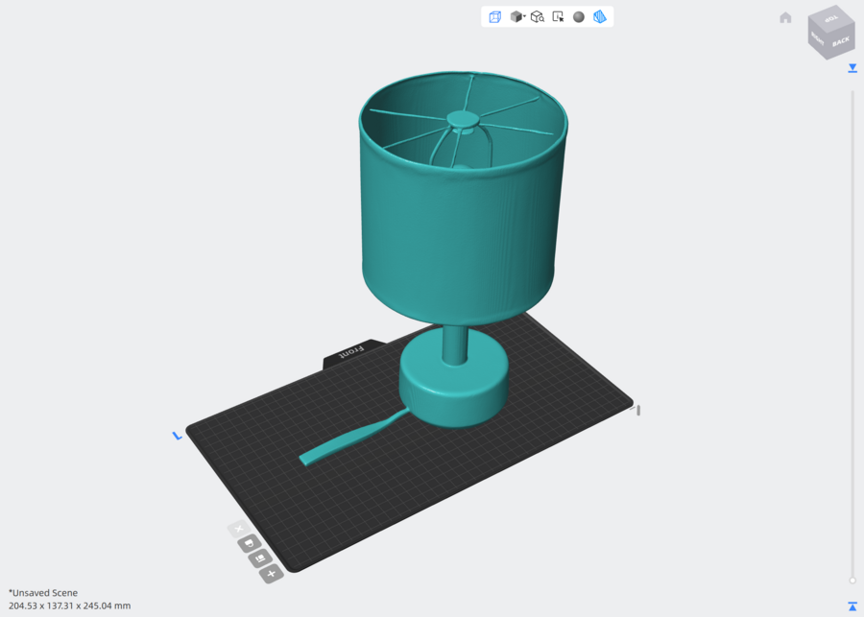
Task: Remove build platform with the X button
Action: pos(239,529)
